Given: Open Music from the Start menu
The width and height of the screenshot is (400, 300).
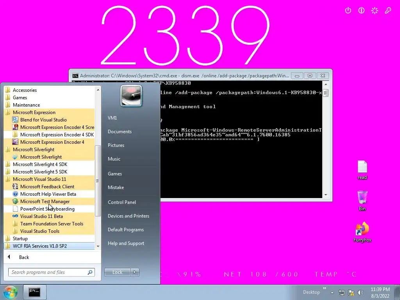Looking at the screenshot, I should (114, 159).
